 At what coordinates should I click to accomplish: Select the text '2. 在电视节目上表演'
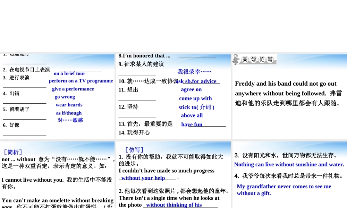[26, 70]
